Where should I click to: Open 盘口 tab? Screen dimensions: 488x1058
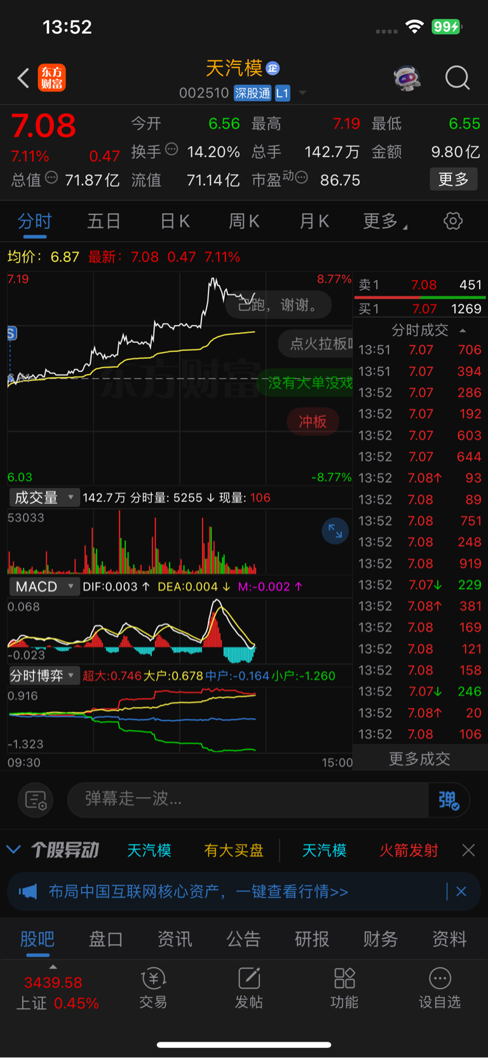click(x=105, y=939)
